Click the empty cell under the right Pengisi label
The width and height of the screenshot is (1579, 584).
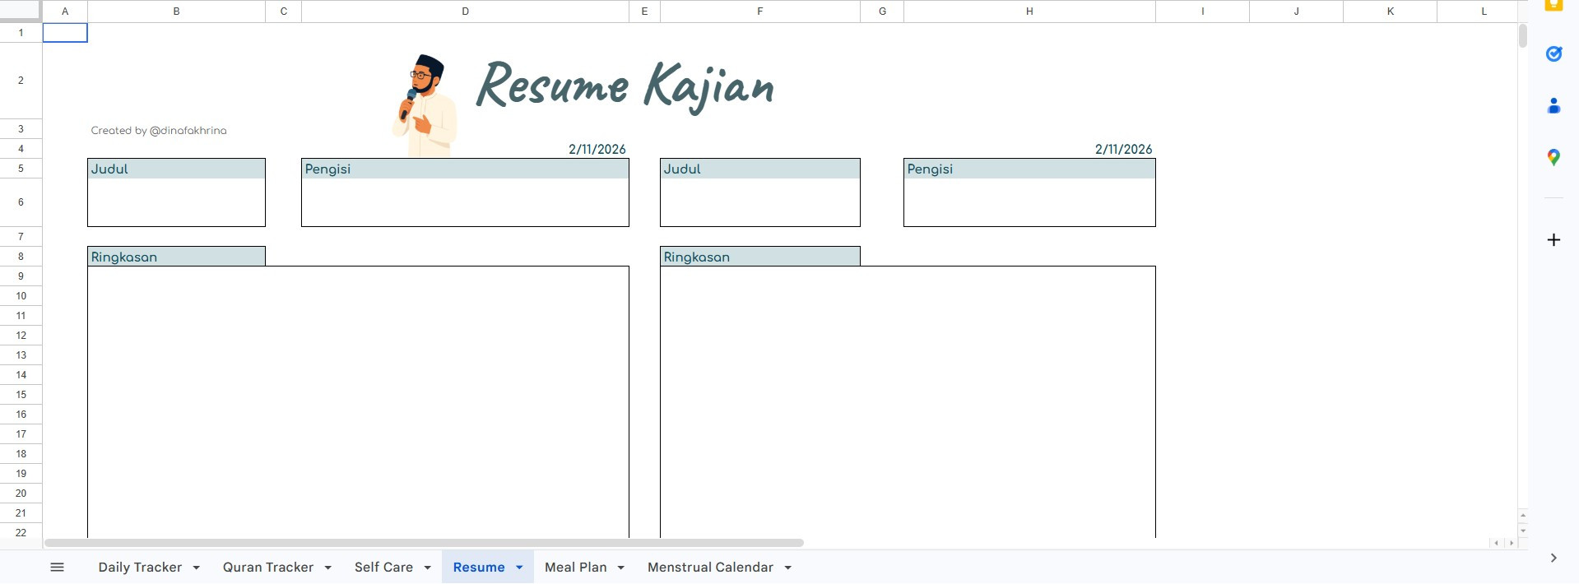(1029, 202)
